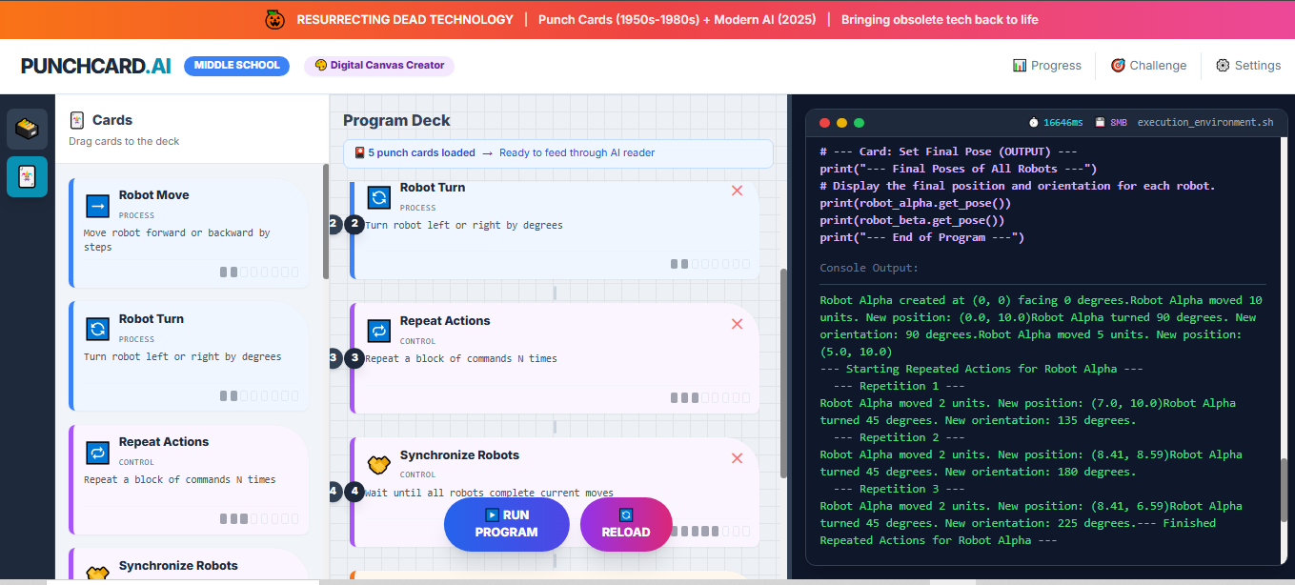Remove the Robot Turn card from deck

pos(737,191)
